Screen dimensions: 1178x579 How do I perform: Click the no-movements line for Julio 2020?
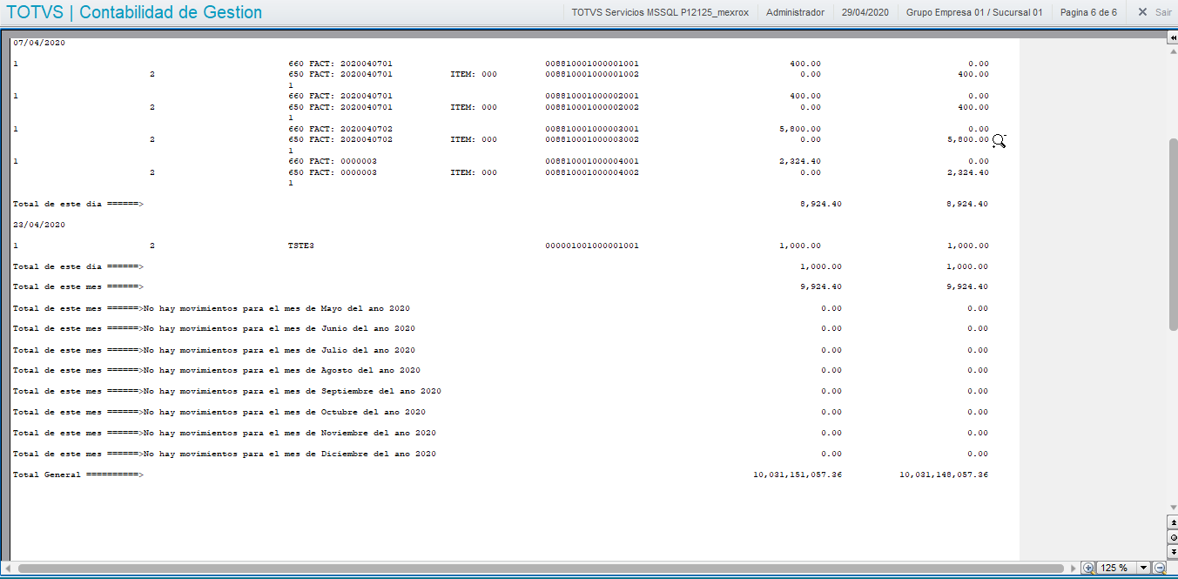click(214, 350)
